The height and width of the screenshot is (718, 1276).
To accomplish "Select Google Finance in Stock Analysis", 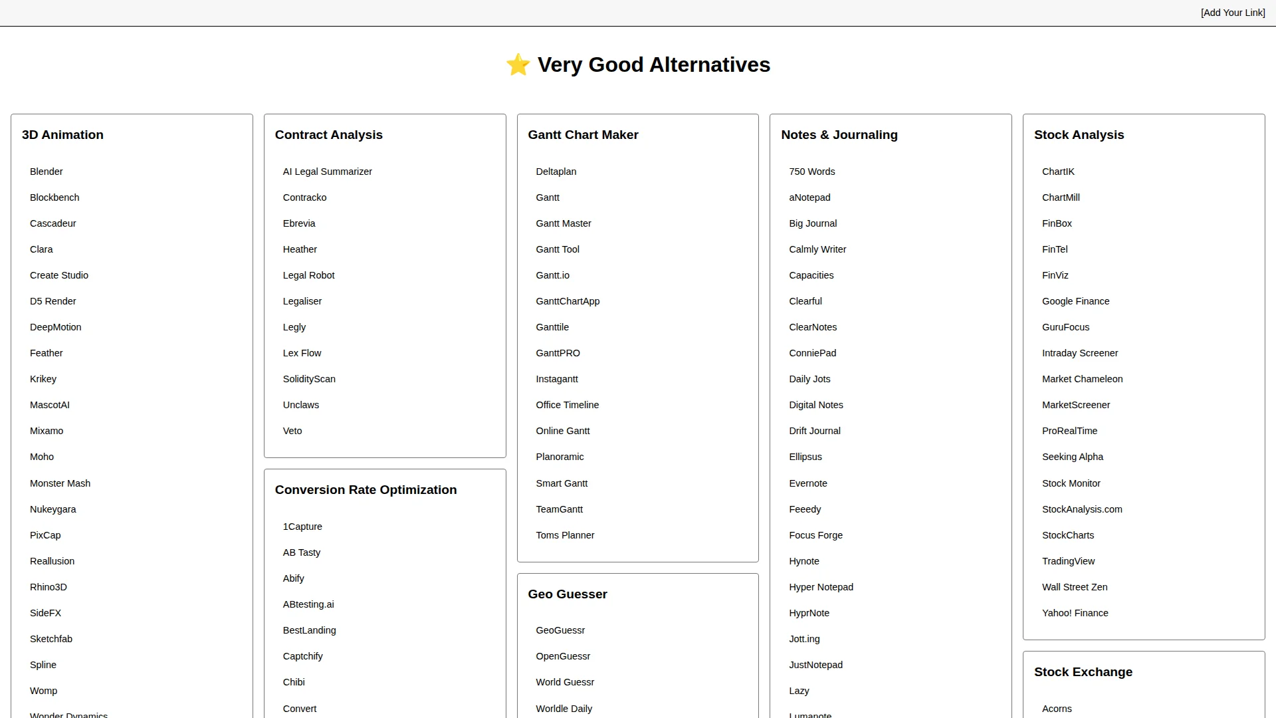I will click(1075, 301).
